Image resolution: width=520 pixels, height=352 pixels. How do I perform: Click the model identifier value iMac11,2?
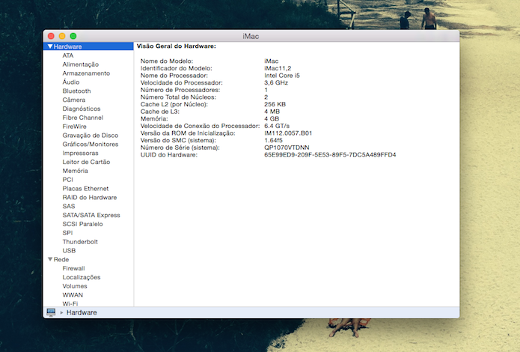point(278,68)
